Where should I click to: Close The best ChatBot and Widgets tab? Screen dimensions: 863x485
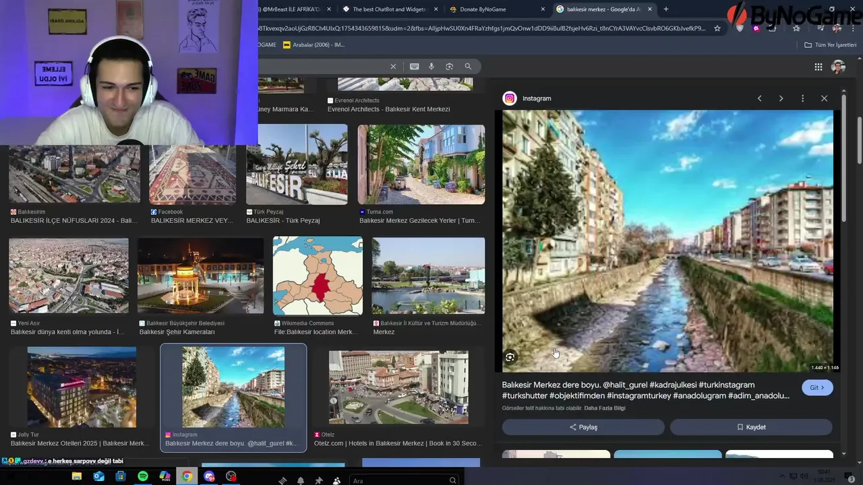436,9
